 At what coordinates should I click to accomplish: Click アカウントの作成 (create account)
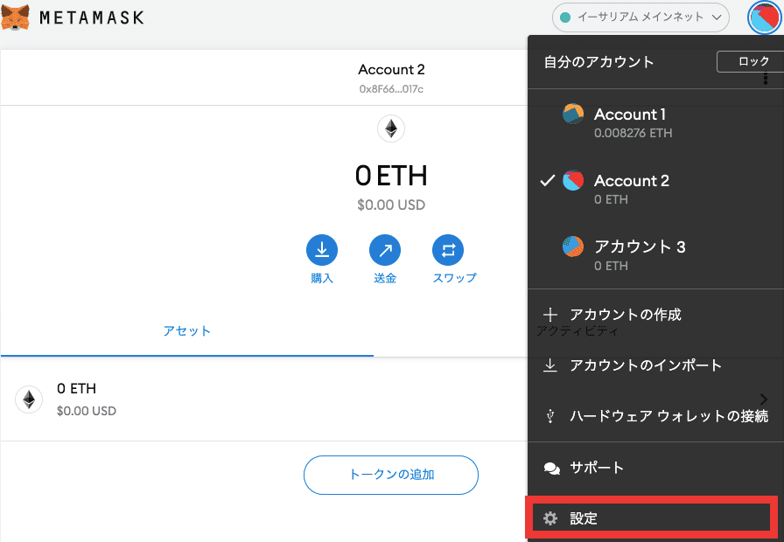pos(656,314)
